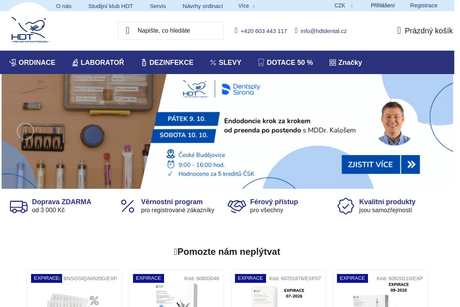
Task: Open product with code 60701876/EXP07
Action: point(278,289)
